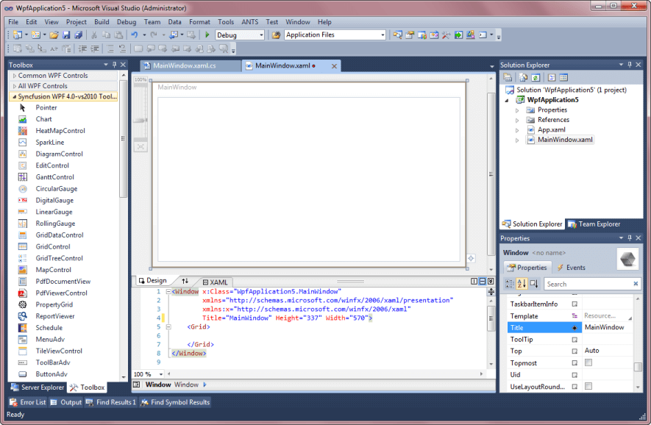Collapse the Window element in XAML editor
Screen dimensions: 651x425
pyautogui.click(x=168, y=292)
